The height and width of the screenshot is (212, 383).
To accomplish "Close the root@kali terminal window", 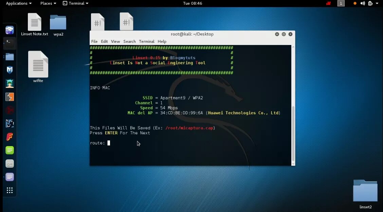I will coord(290,34).
